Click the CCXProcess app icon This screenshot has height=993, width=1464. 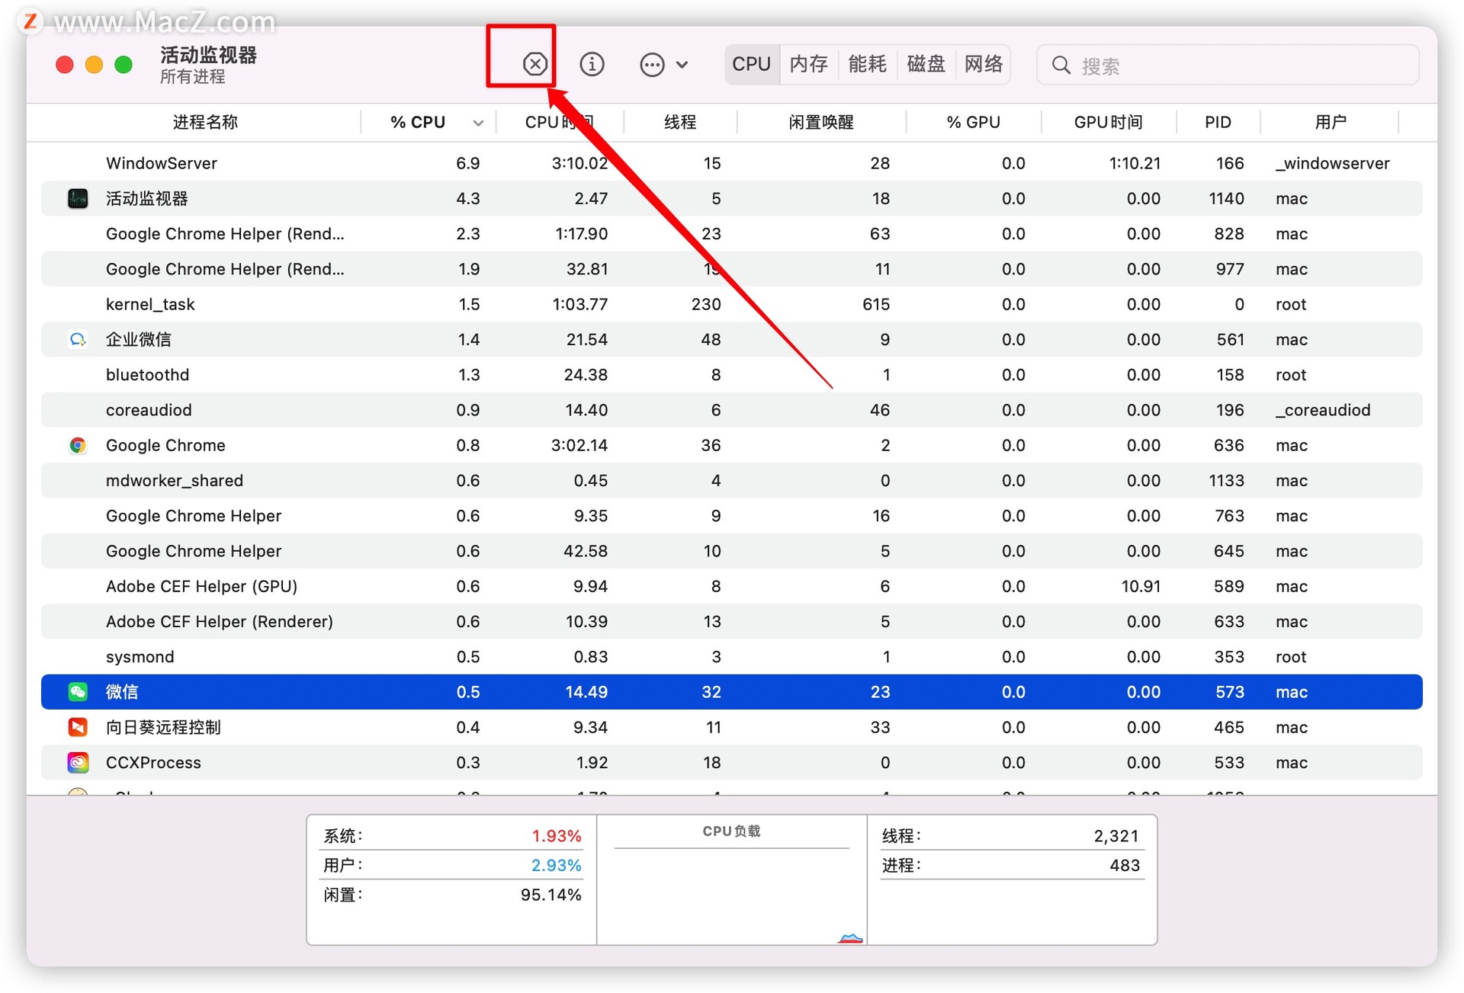click(x=78, y=762)
